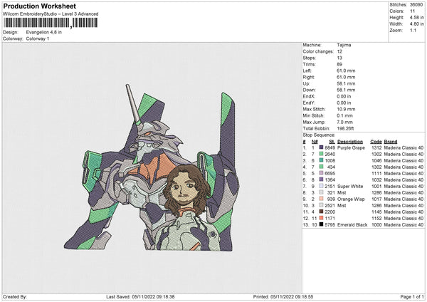427x302 pixels.
Task: Click thread code 1152
Action: [x=376, y=219]
